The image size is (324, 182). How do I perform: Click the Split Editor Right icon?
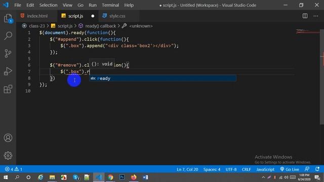(x=305, y=16)
